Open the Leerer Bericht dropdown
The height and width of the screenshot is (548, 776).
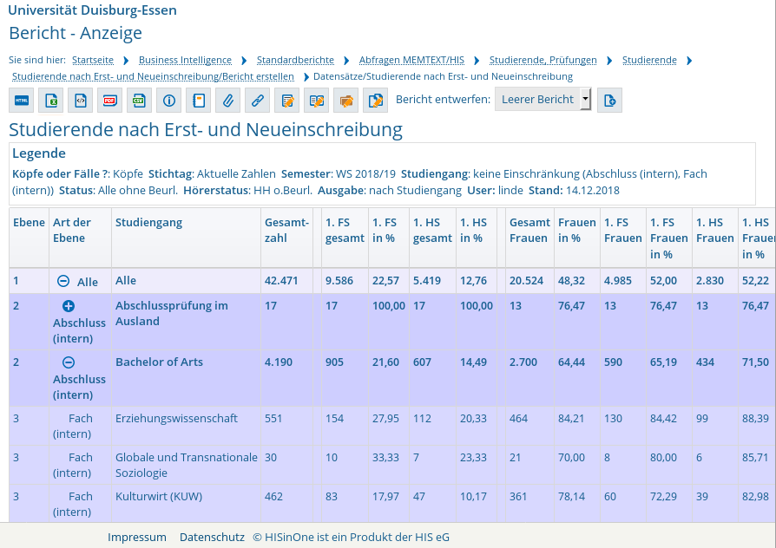point(543,100)
